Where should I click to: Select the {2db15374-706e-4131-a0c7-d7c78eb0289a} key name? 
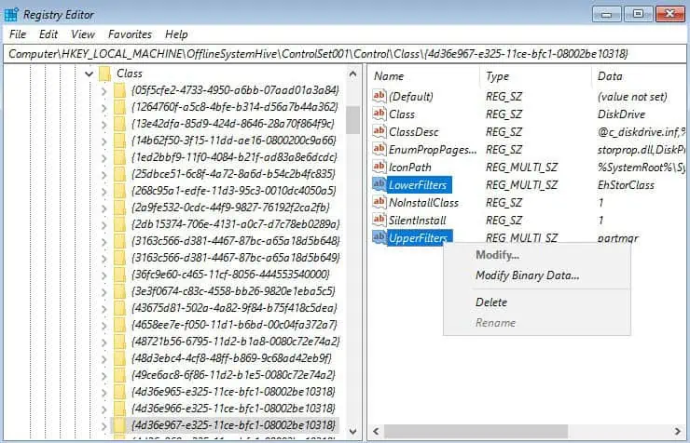click(235, 224)
